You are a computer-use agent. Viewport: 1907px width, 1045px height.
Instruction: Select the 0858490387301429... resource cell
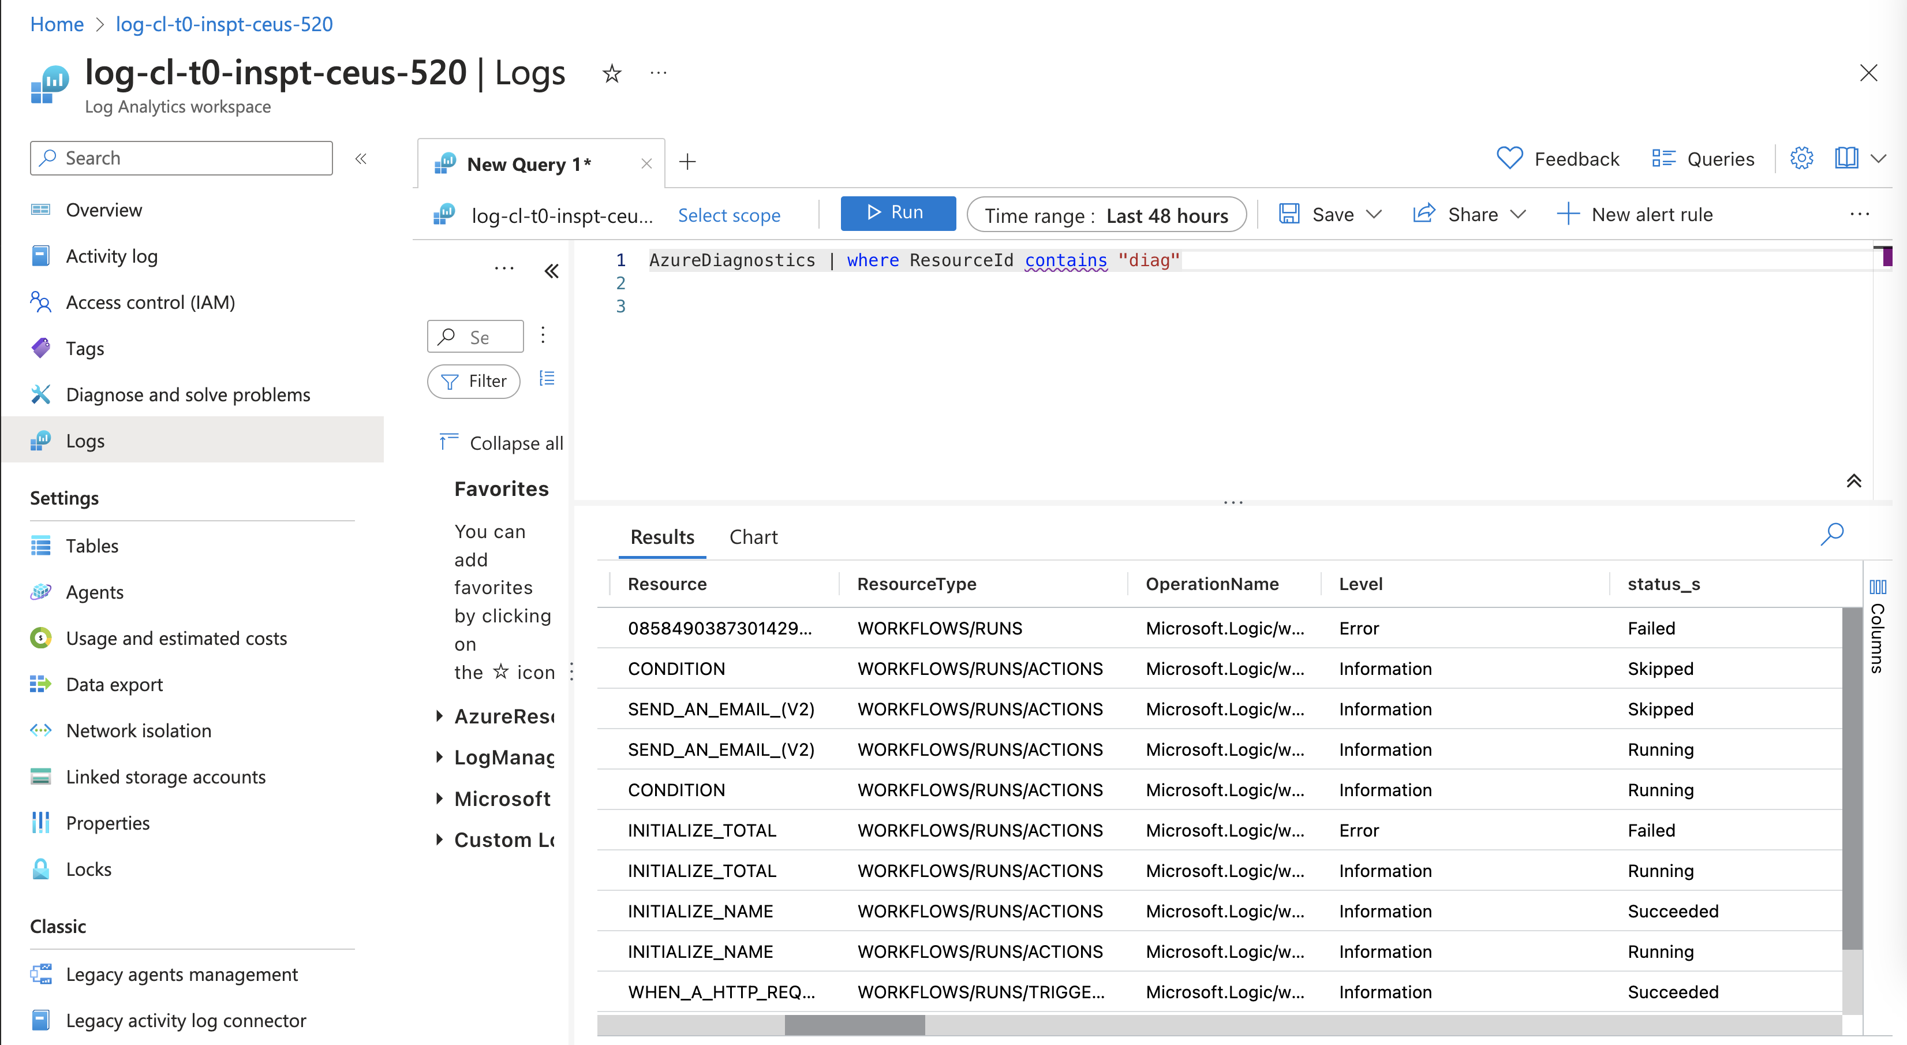tap(720, 629)
